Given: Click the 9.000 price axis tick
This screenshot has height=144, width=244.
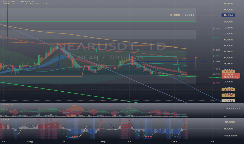Looking at the screenshot, I should click(x=229, y=10).
